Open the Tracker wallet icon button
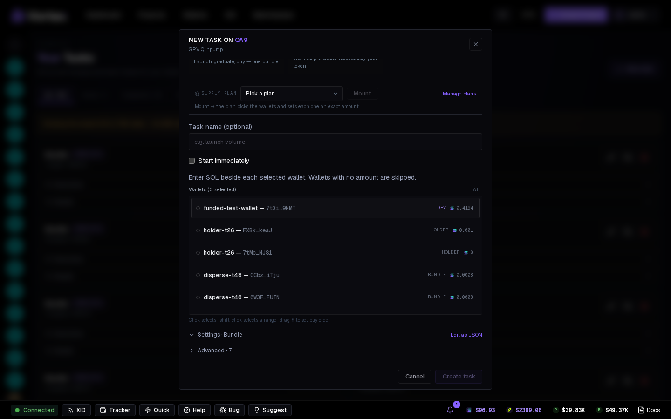 115,410
